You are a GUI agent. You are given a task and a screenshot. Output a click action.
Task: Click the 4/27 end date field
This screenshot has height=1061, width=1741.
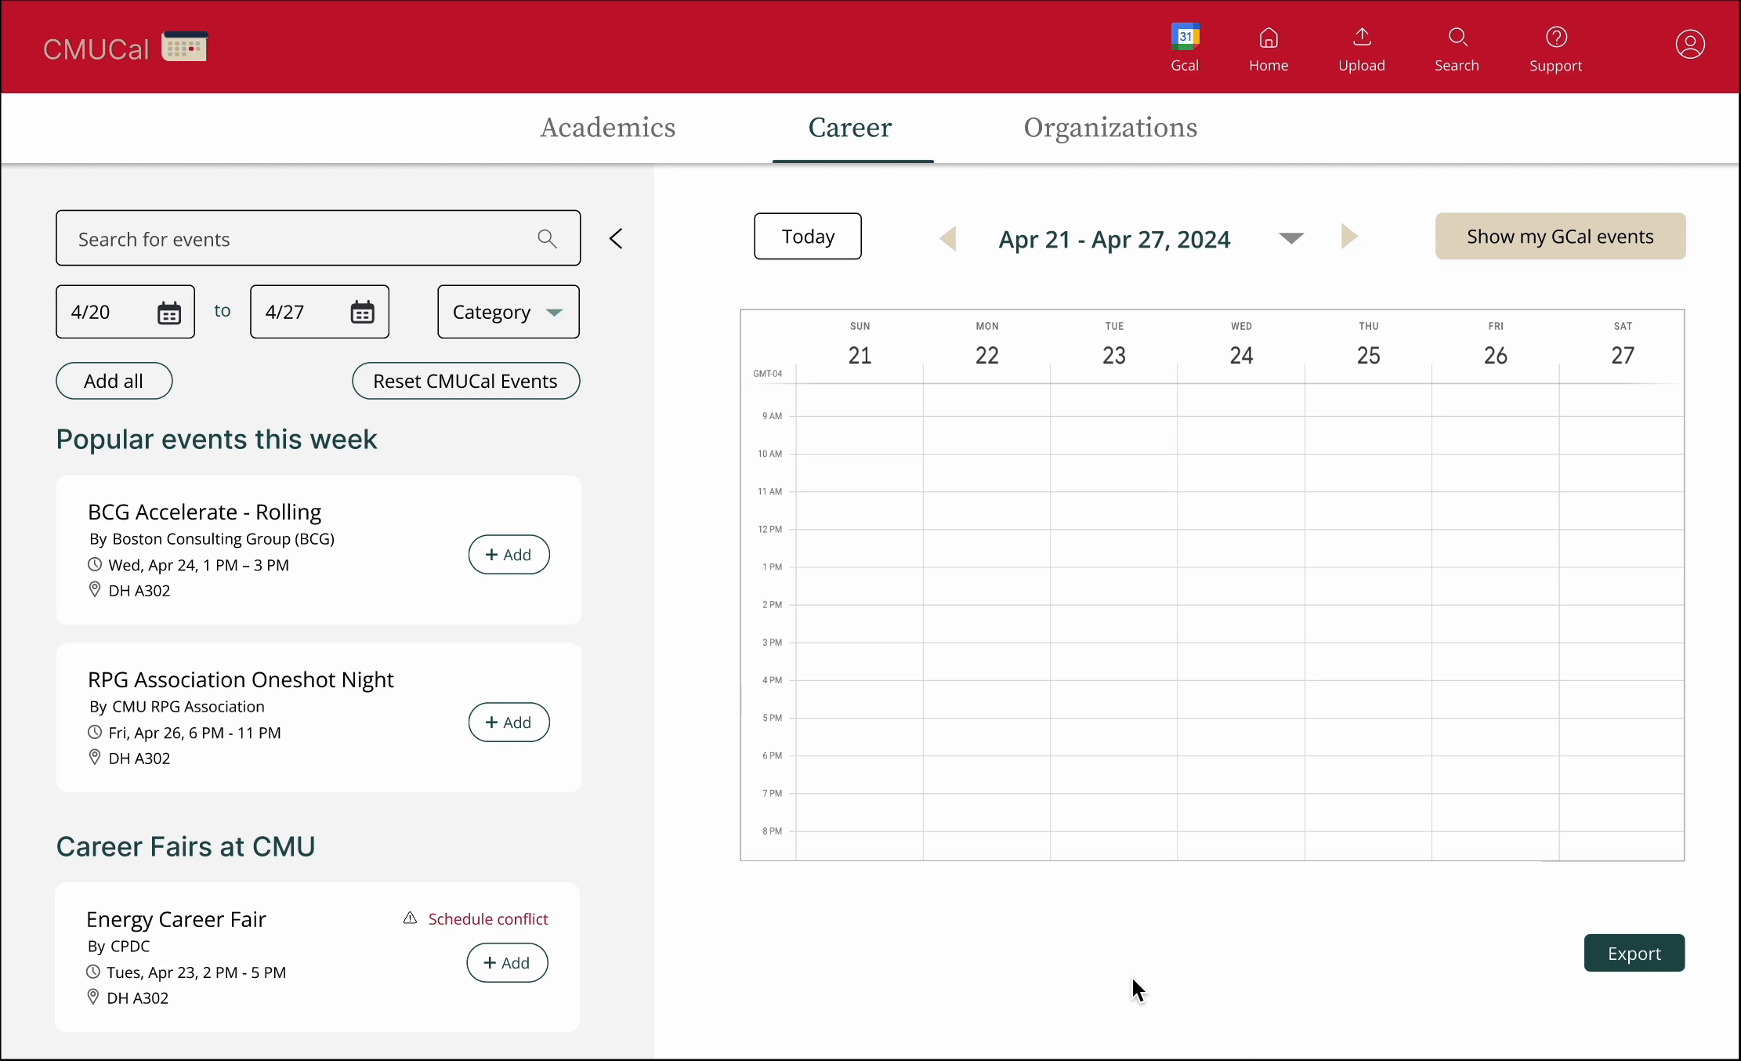pyautogui.click(x=320, y=312)
